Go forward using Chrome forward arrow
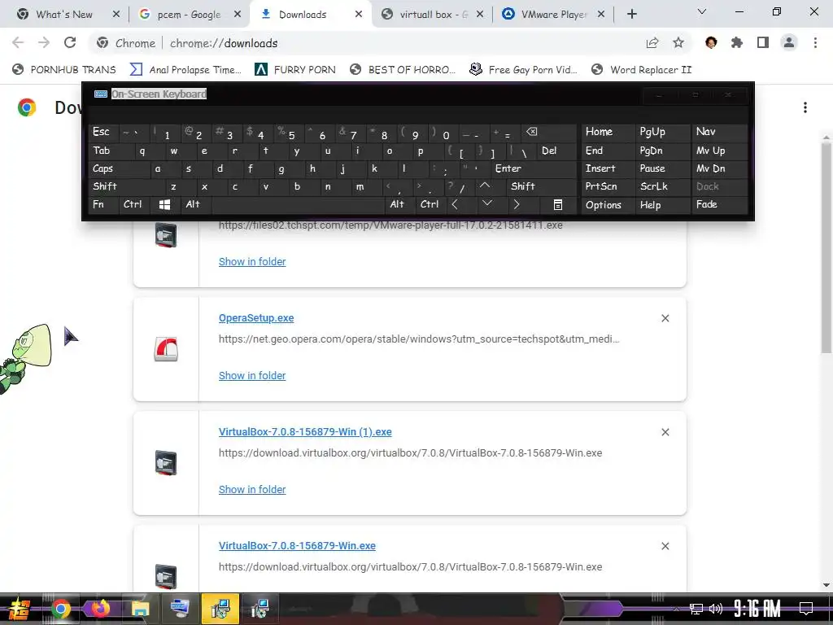 point(44,42)
